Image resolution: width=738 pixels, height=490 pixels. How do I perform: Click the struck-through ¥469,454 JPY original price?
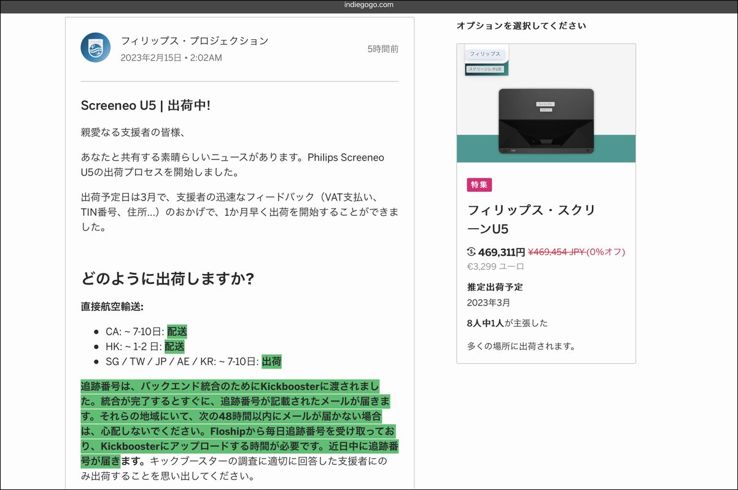(556, 251)
